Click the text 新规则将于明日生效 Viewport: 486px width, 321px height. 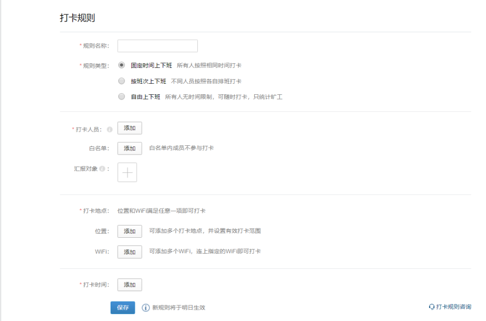(x=179, y=308)
